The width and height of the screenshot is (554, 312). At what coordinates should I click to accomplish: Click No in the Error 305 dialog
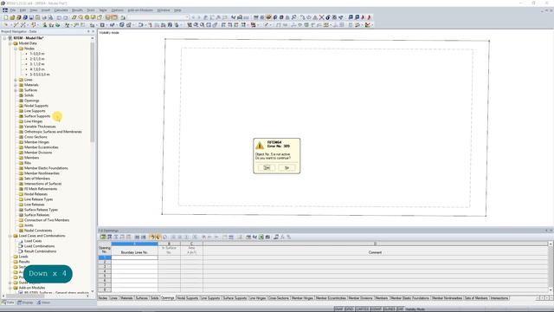pyautogui.click(x=287, y=167)
